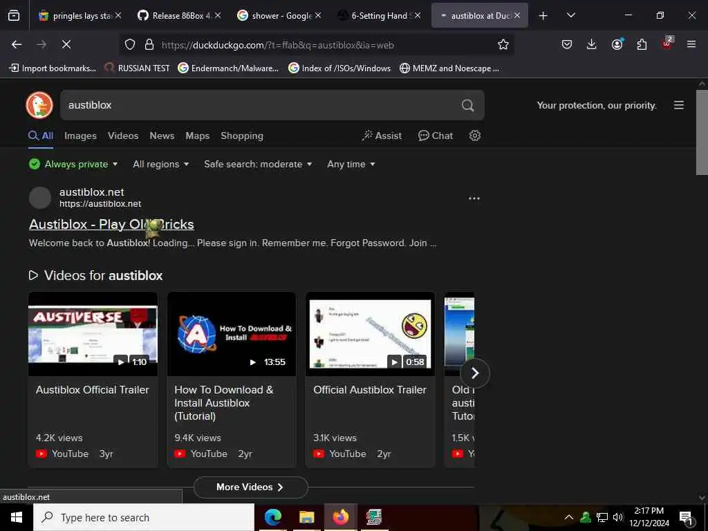The image size is (708, 531).
Task: Bookmark this page with the star
Action: 503,44
